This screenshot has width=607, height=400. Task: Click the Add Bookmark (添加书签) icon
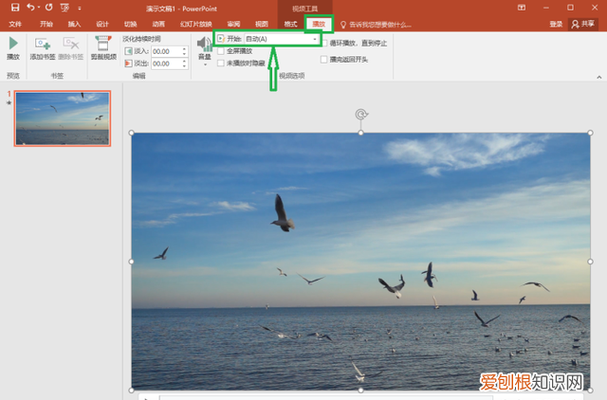[43, 45]
